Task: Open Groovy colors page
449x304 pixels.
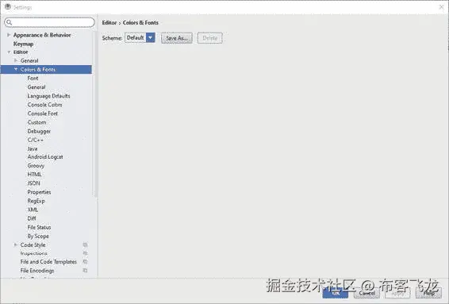Action: 36,166
